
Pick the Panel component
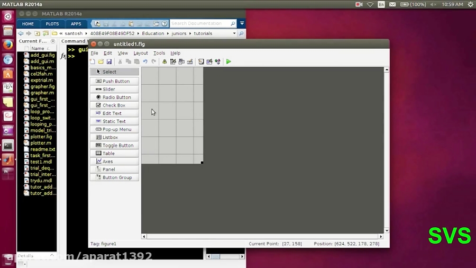(x=114, y=169)
